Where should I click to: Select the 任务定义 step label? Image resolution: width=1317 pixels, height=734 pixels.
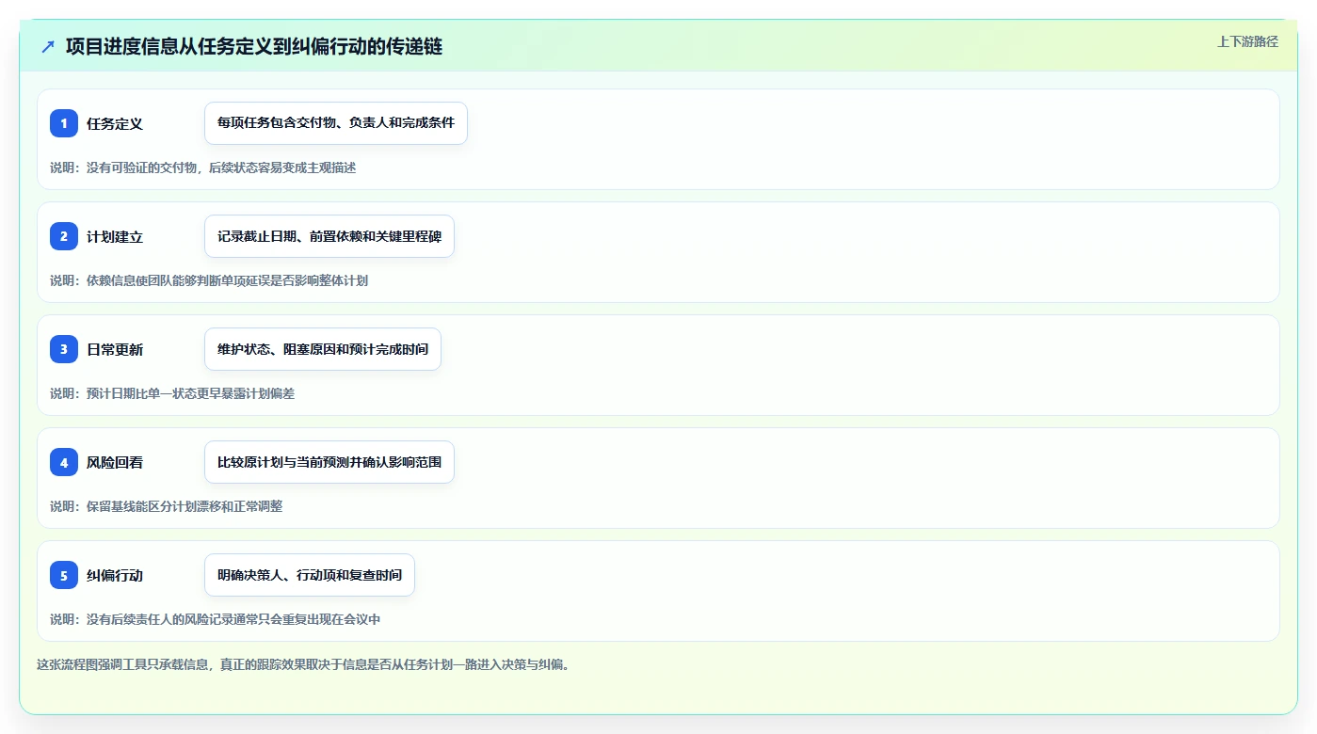(115, 123)
